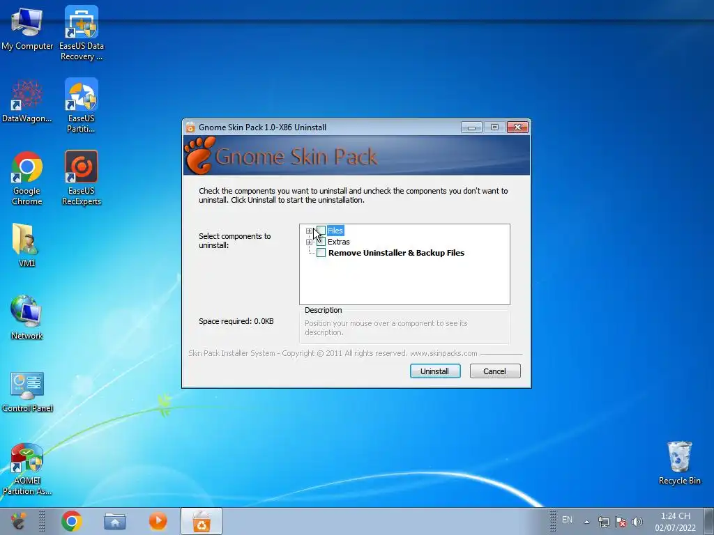Open the taskbar file explorer folder
Screen dimensions: 714x535
click(115, 521)
